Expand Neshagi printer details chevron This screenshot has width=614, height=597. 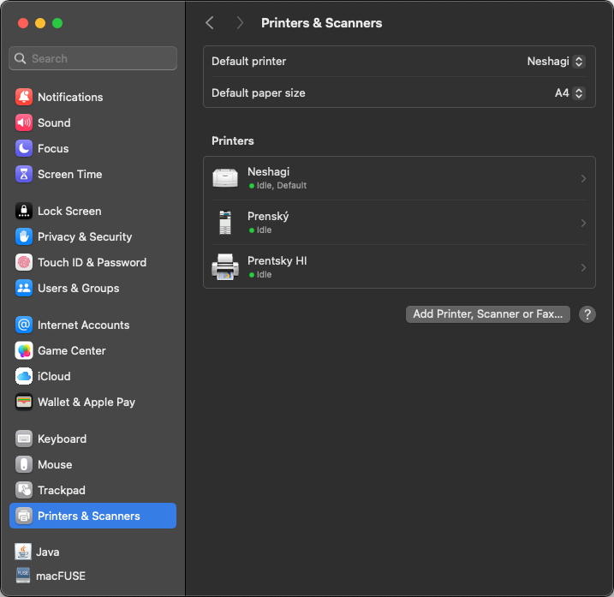[x=583, y=179]
